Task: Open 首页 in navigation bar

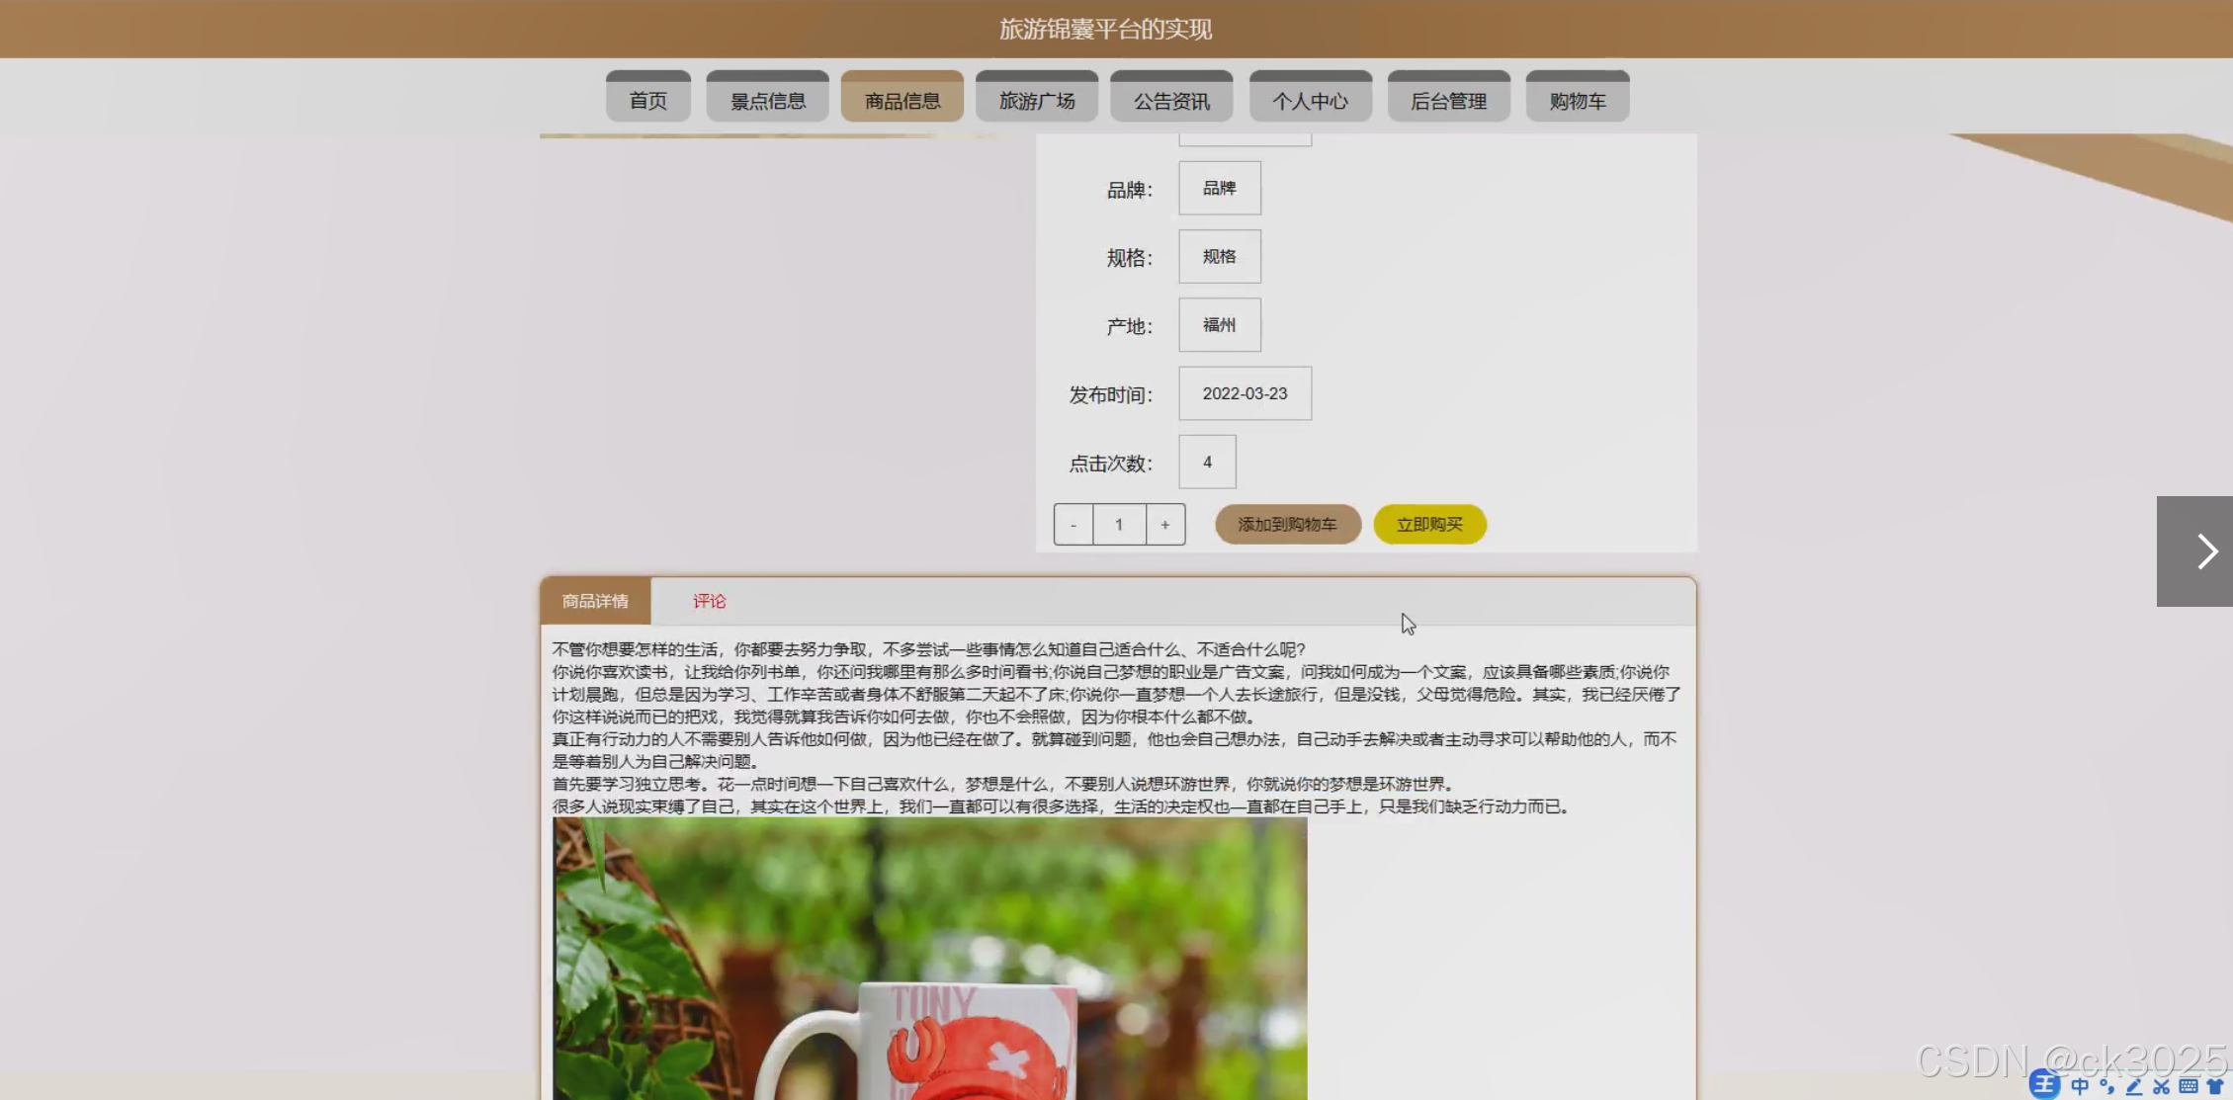Action: pyautogui.click(x=648, y=100)
